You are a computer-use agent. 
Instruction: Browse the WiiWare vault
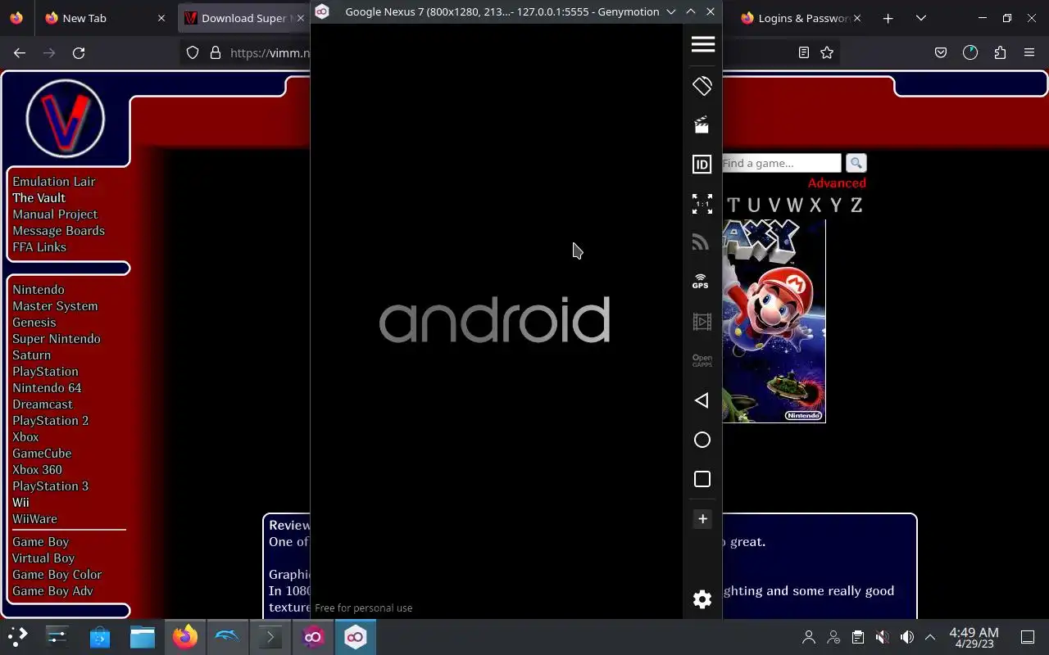34,518
